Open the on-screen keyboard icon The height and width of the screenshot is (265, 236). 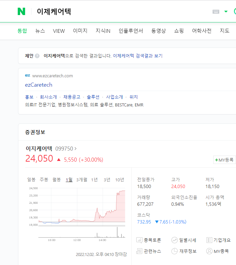216,12
